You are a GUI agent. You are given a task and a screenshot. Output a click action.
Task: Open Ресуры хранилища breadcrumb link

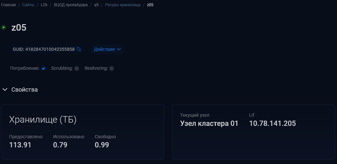123,5
